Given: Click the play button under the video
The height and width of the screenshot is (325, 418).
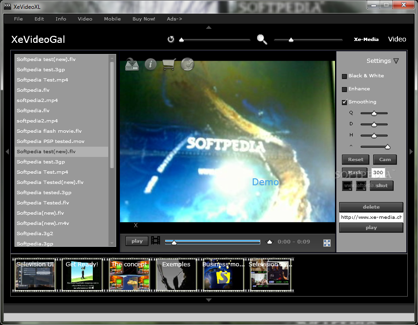Looking at the screenshot, I should [137, 241].
